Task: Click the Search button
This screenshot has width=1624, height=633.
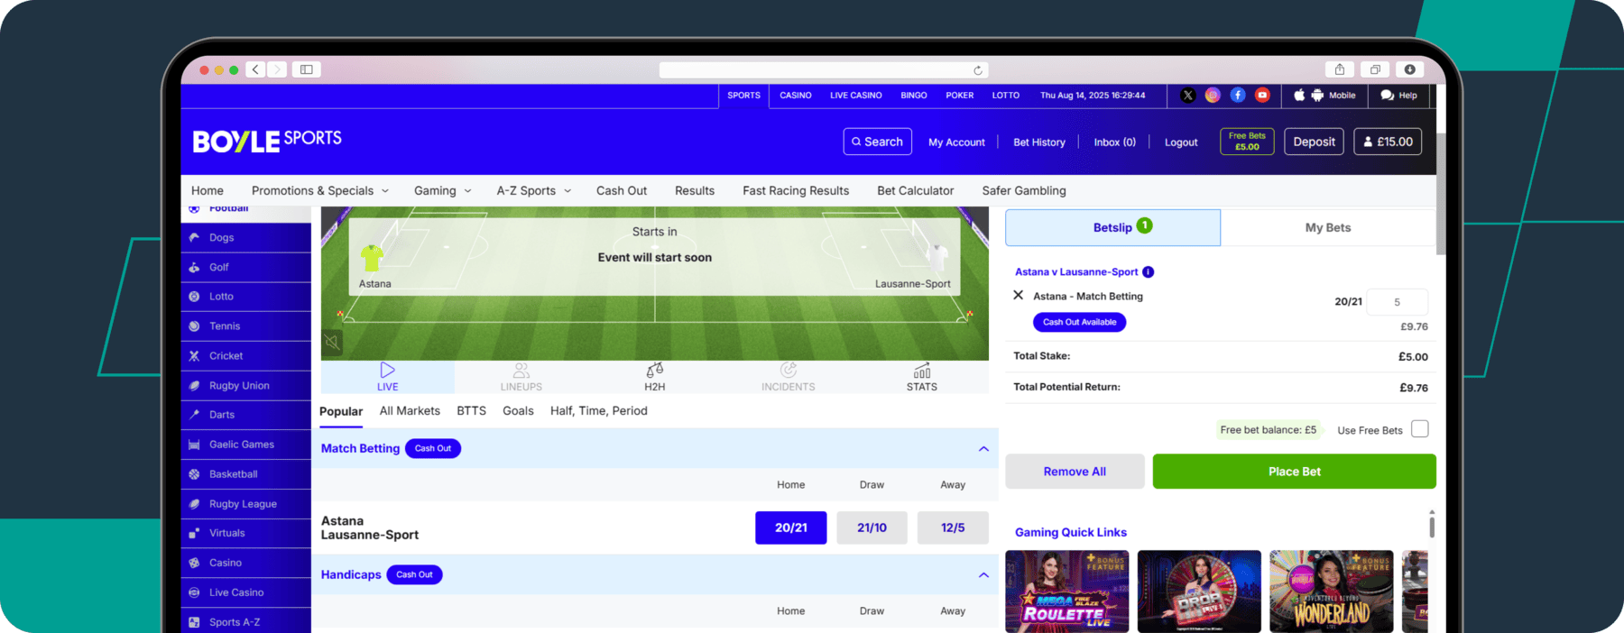Action: [878, 142]
